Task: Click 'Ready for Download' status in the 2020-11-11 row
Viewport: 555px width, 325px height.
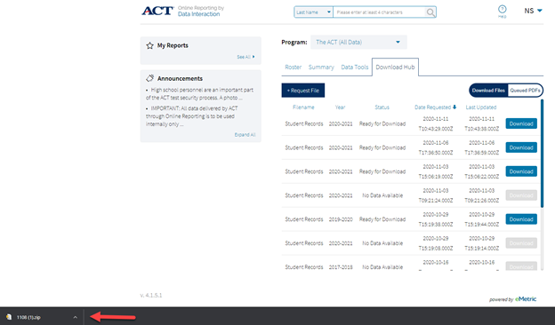Action: [x=382, y=123]
